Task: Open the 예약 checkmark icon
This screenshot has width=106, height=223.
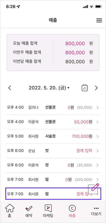Action: tap(29, 209)
